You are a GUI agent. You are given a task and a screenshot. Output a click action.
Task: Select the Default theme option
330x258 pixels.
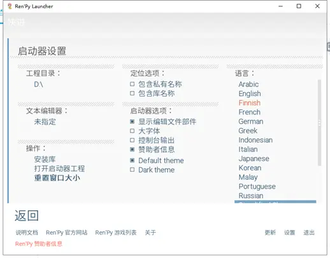133,160
